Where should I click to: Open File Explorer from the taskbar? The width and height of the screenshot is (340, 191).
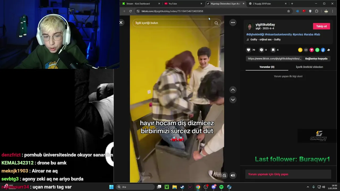click(x=175, y=187)
